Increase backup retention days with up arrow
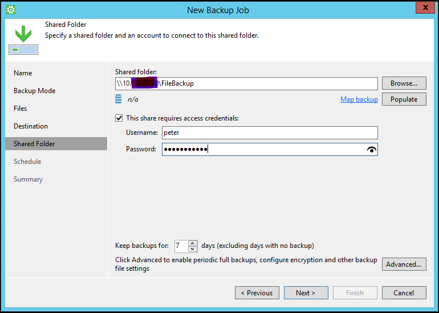This screenshot has height=313, width=439. coord(193,243)
